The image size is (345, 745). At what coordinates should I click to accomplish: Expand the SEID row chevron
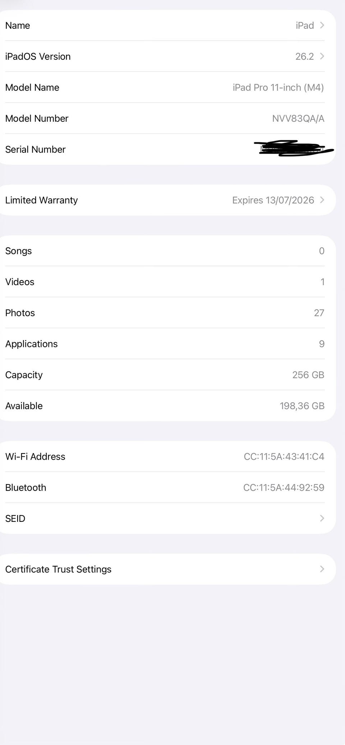tap(322, 518)
